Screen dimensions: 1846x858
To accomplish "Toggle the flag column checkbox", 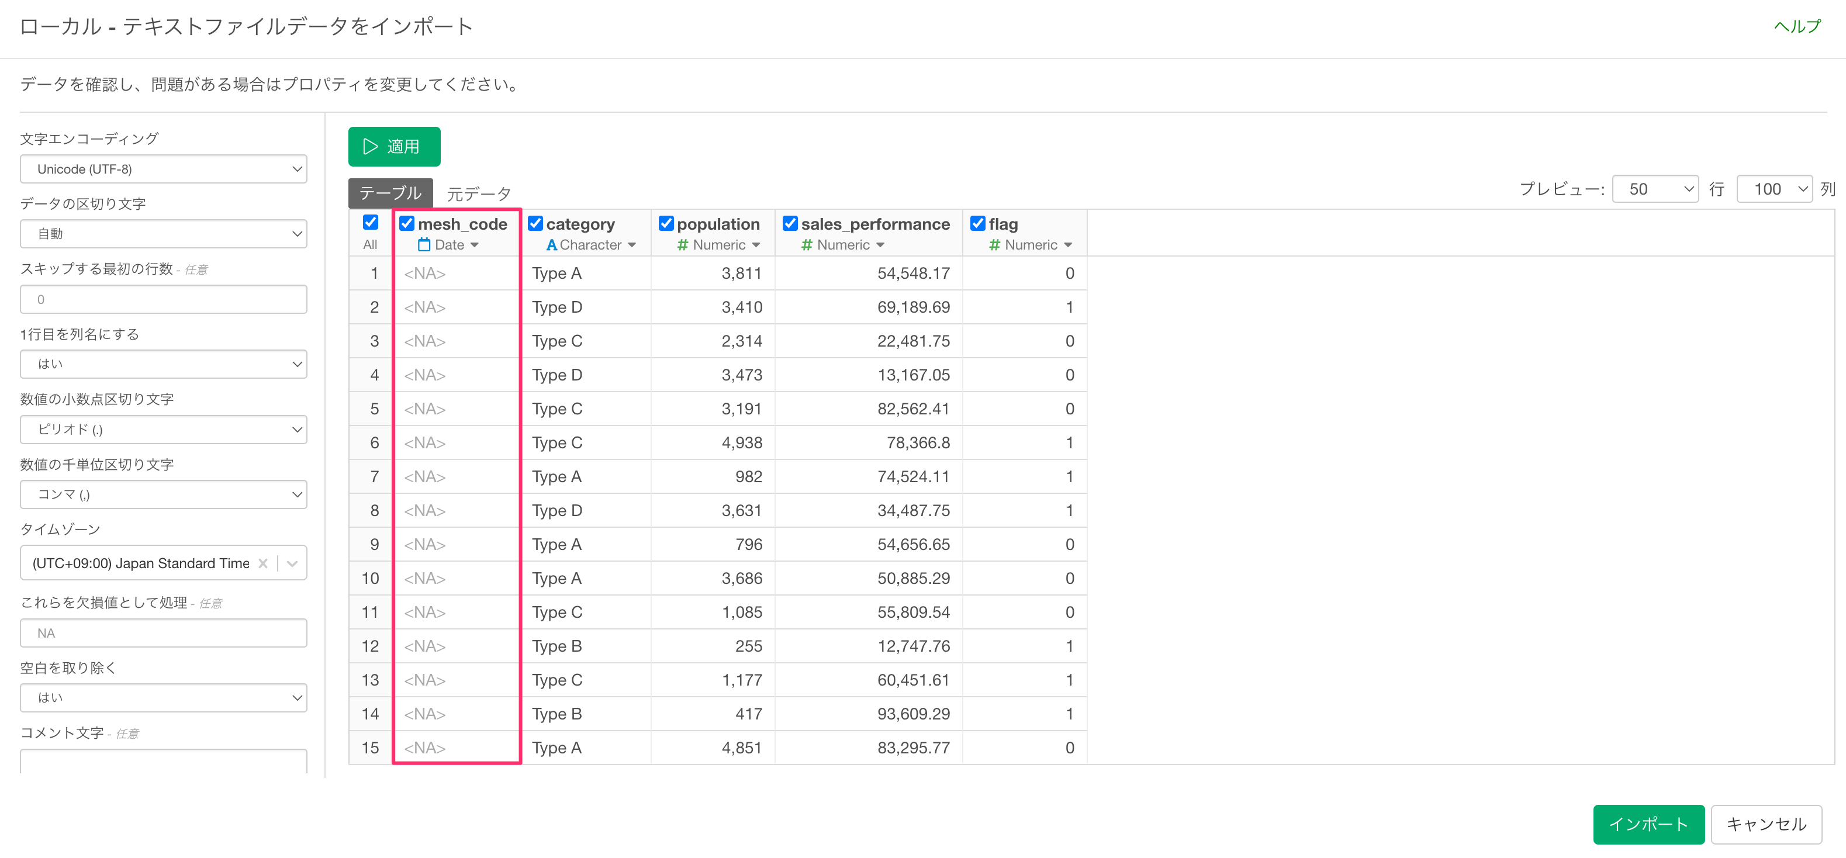I will coord(977,224).
